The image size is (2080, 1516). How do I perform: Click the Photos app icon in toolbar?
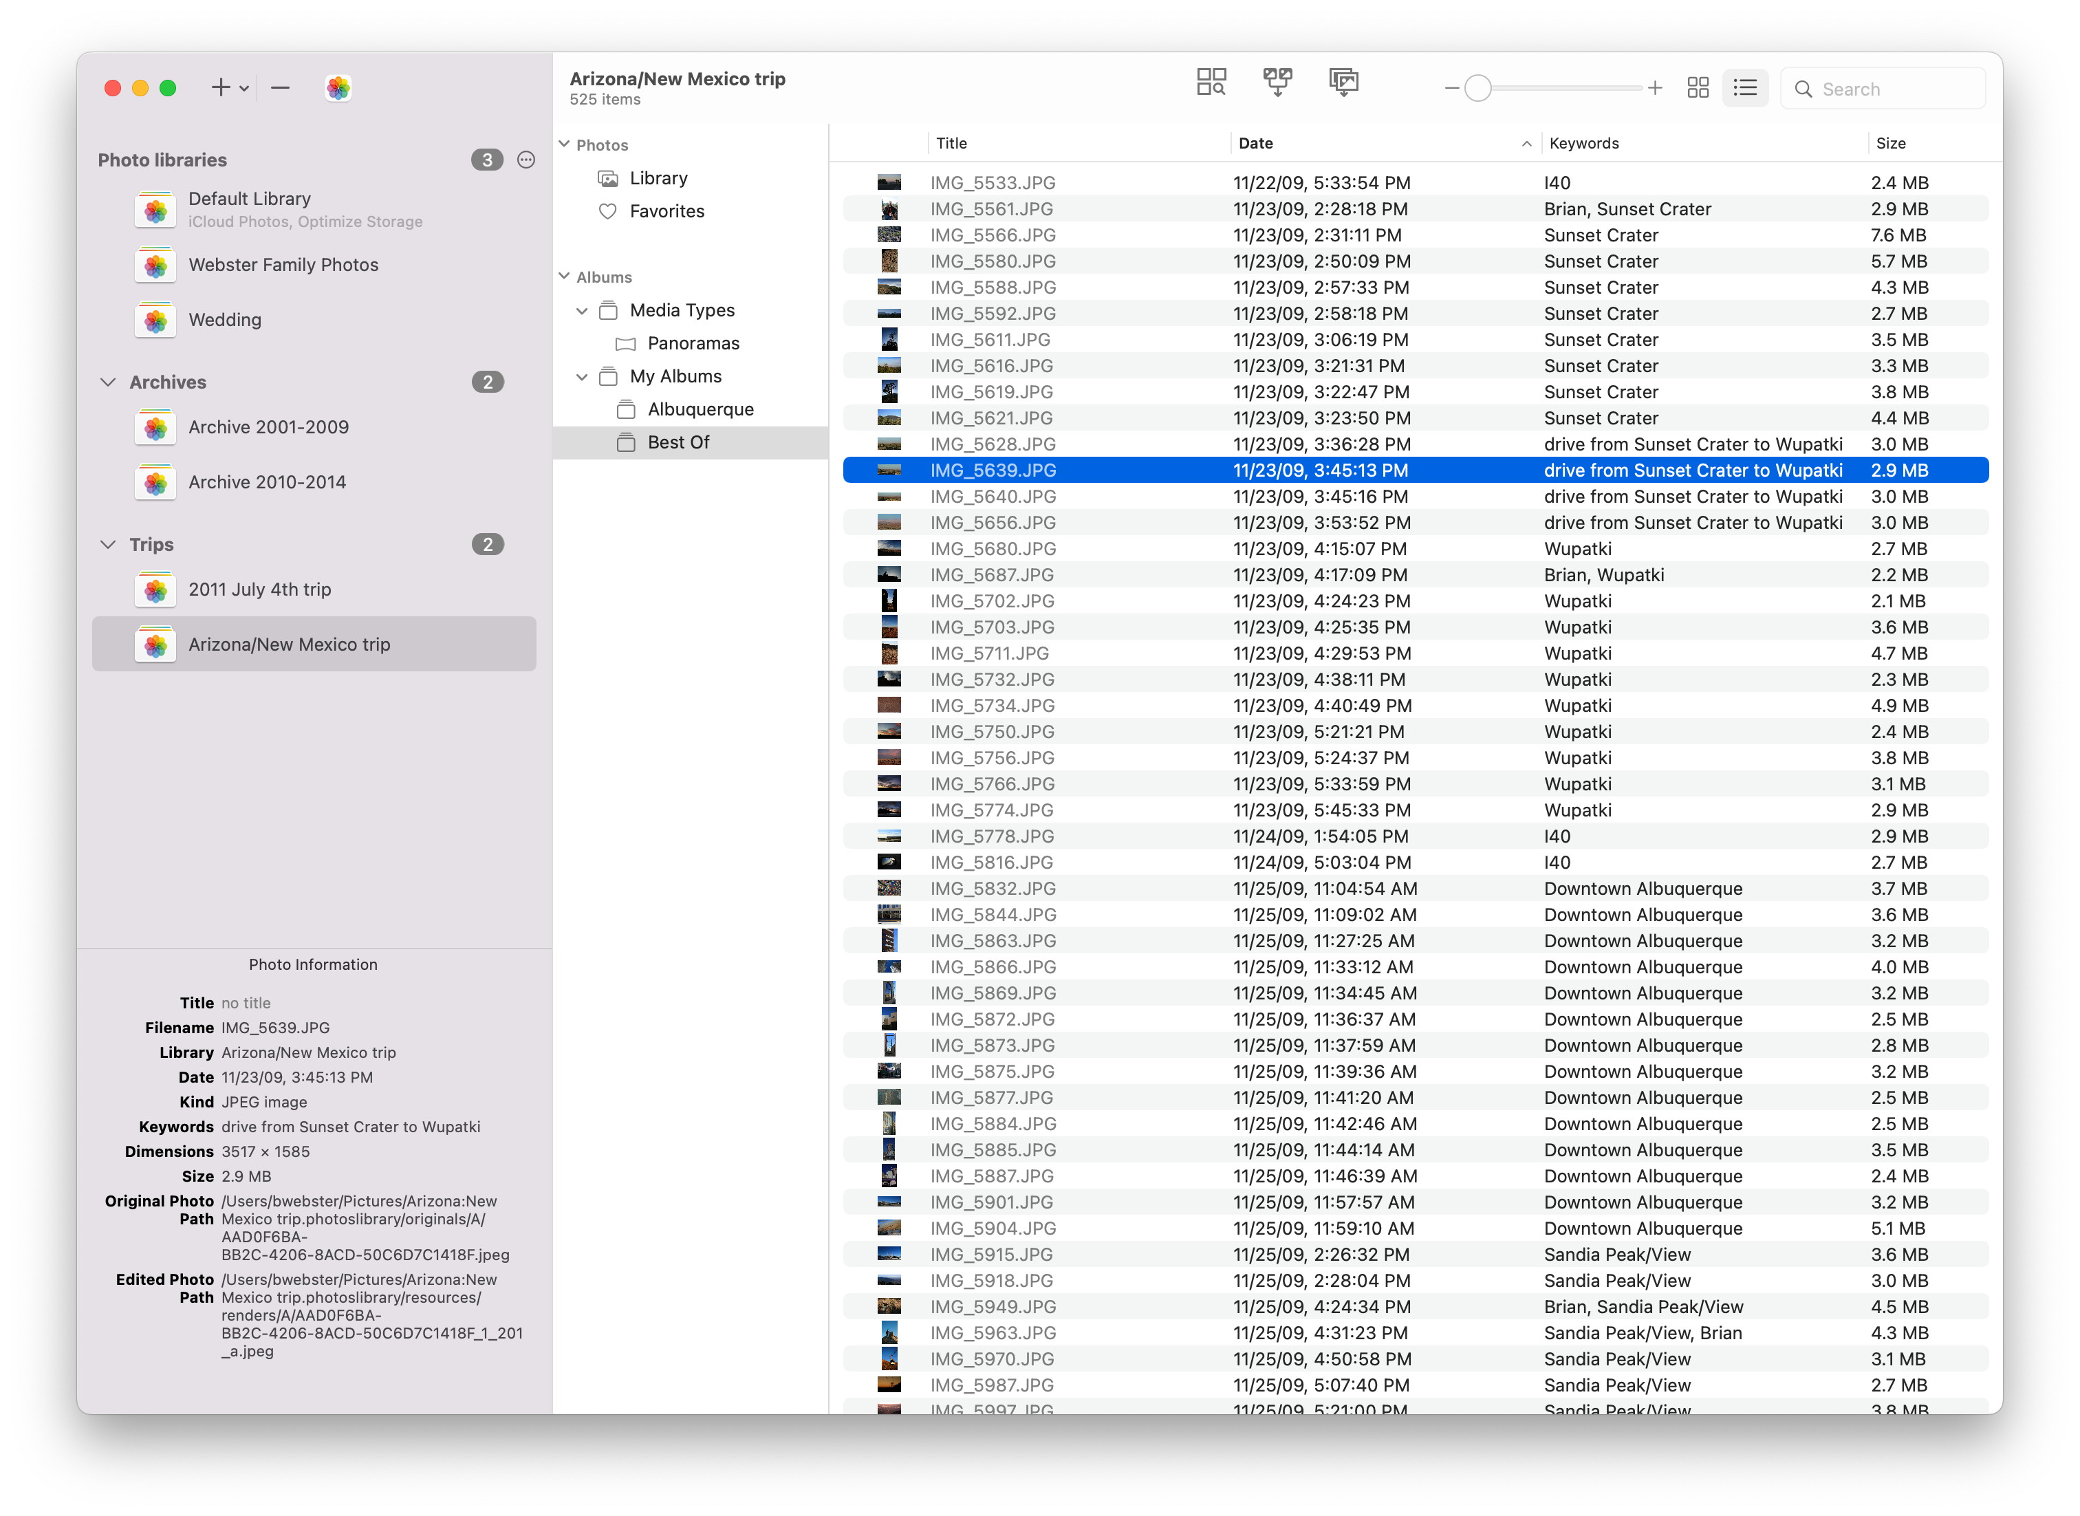tap(338, 88)
